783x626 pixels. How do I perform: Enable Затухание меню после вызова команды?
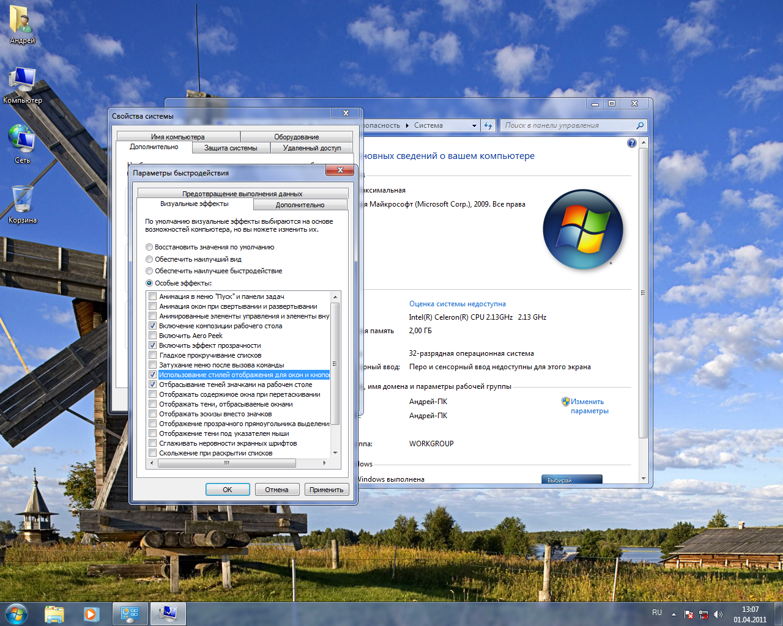pos(153,365)
